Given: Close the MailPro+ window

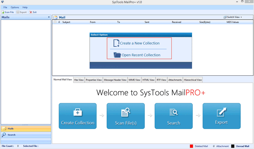Looking at the screenshot, I should [249, 2].
